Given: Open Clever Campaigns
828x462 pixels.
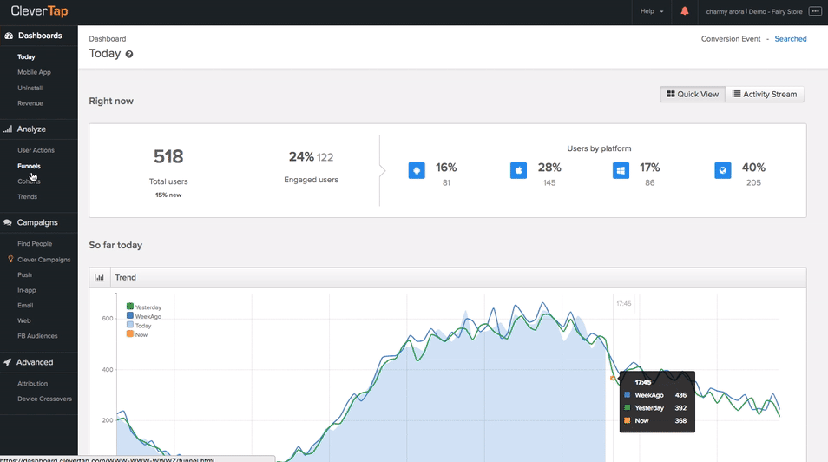Looking at the screenshot, I should pos(43,260).
